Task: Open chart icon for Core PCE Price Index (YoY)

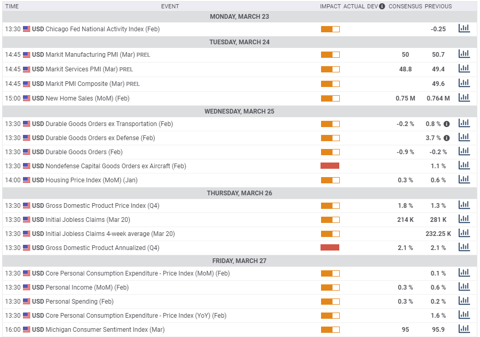Action: pyautogui.click(x=464, y=315)
